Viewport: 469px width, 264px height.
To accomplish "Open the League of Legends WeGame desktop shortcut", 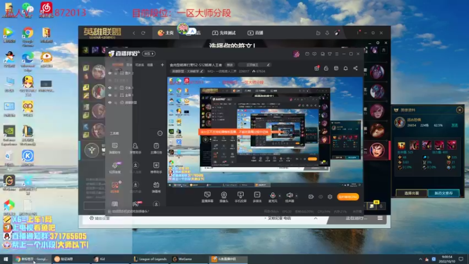I will point(28,136).
